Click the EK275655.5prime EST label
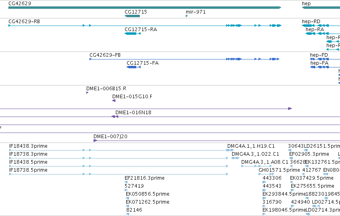 (x=312, y=186)
